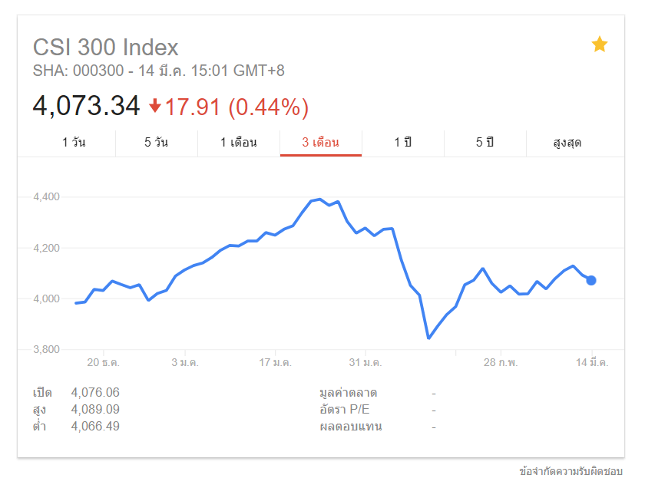Click the มูลค่าตลาด market cap label
This screenshot has width=645, height=488.
(x=348, y=393)
